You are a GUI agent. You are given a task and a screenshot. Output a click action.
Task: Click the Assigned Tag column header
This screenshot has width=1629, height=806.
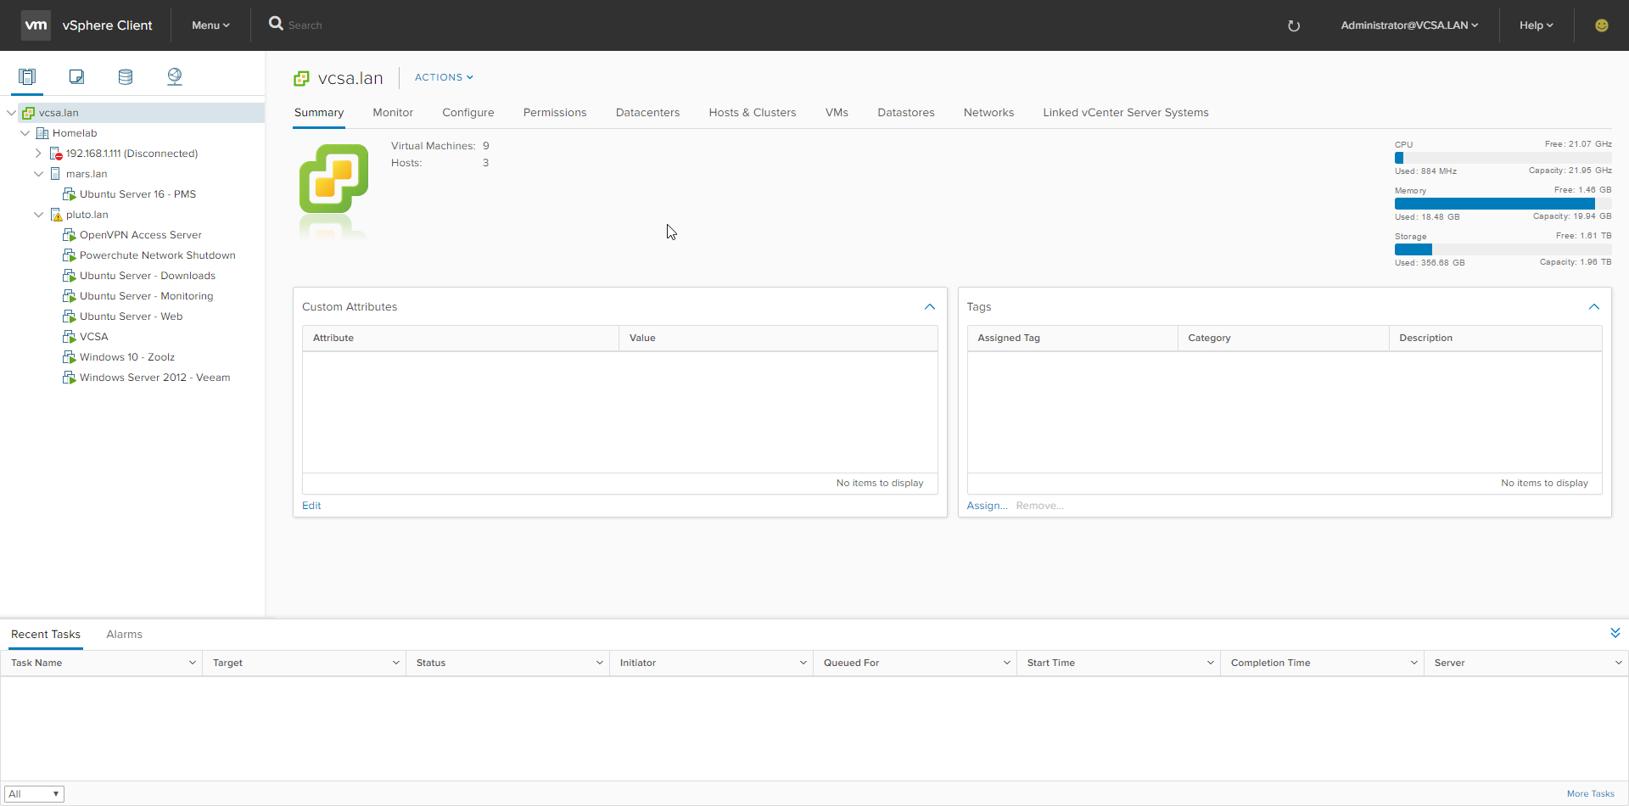click(x=1072, y=338)
